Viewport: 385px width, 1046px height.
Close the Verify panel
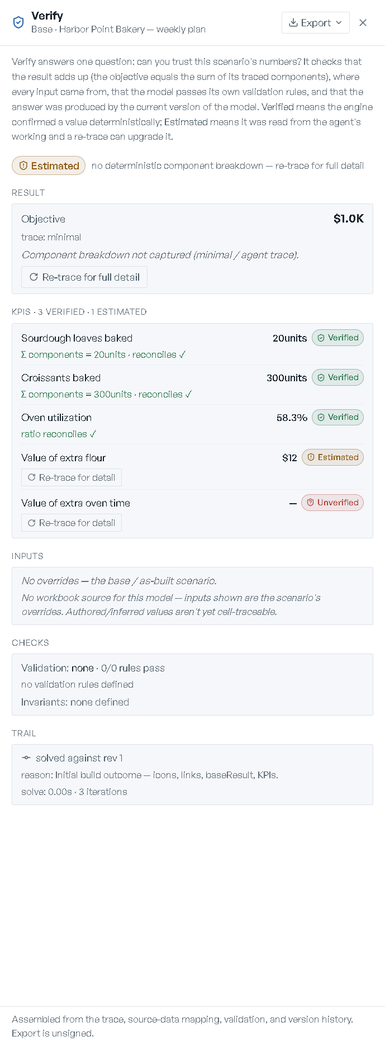tap(363, 23)
